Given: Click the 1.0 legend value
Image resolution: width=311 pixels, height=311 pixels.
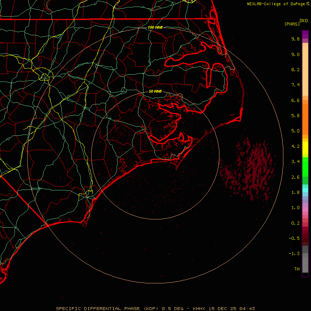Looking at the screenshot, I should [x=295, y=208].
